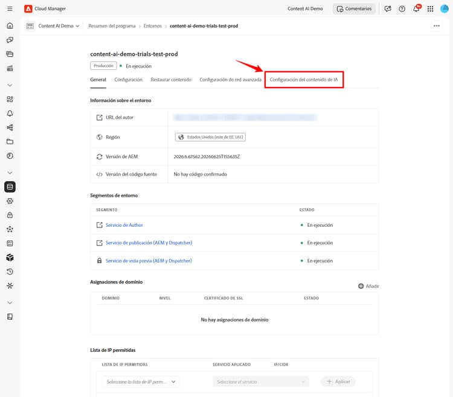This screenshot has height=397, width=453.
Task: Open the bell icon in the sidebar
Action: (x=10, y=113)
